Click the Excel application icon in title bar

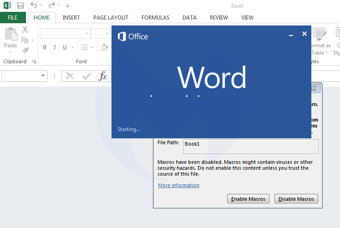(x=7, y=5)
